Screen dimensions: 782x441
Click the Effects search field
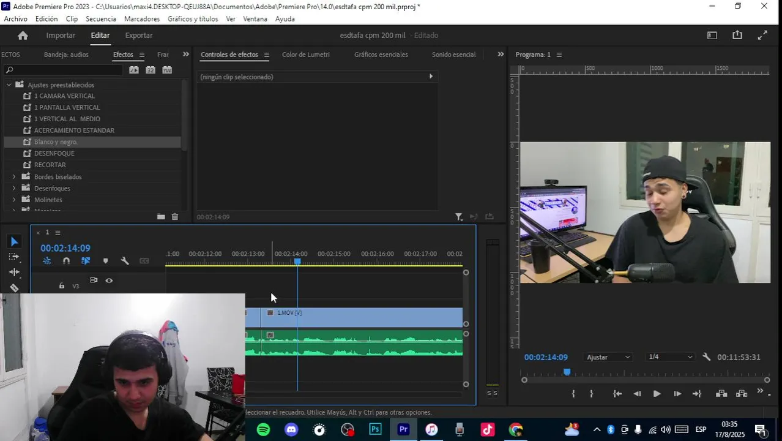pos(63,70)
